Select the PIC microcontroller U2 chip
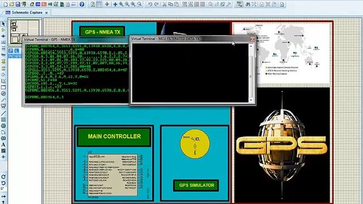The width and height of the screenshot is (363, 204). (113, 175)
